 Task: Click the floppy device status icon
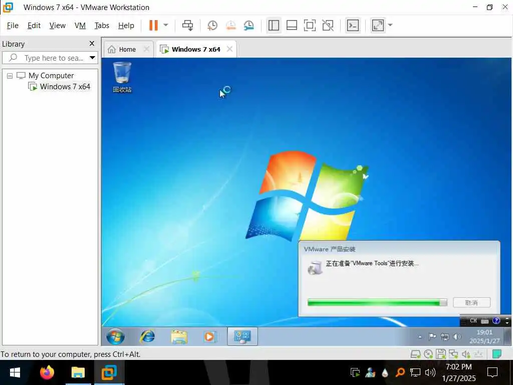(x=441, y=354)
